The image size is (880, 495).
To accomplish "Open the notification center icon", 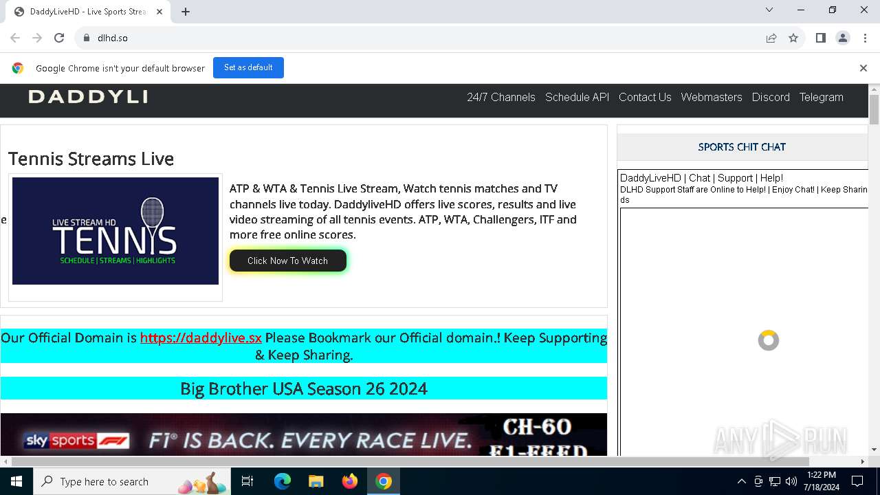I will (x=857, y=481).
